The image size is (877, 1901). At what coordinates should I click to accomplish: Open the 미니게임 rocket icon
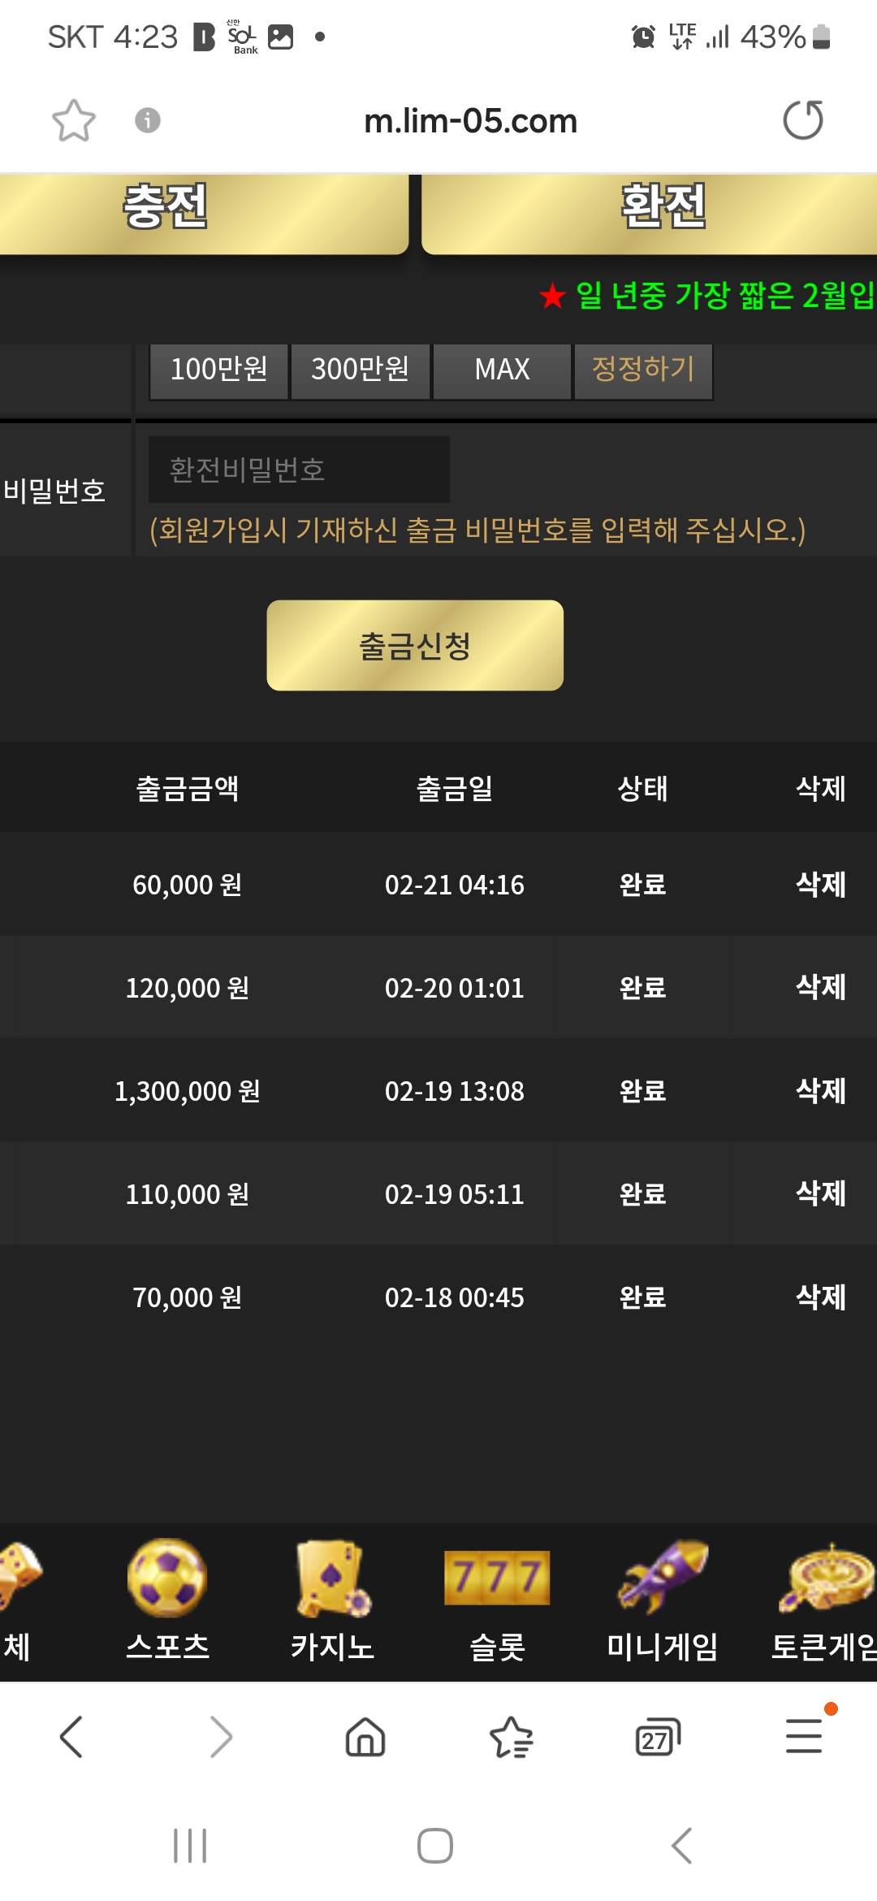coord(663,1576)
